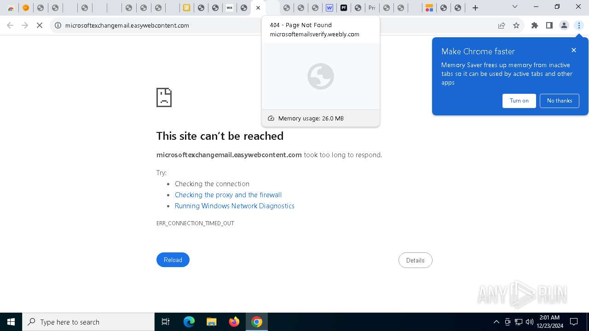Stop loading this page
The width and height of the screenshot is (589, 331).
click(40, 25)
